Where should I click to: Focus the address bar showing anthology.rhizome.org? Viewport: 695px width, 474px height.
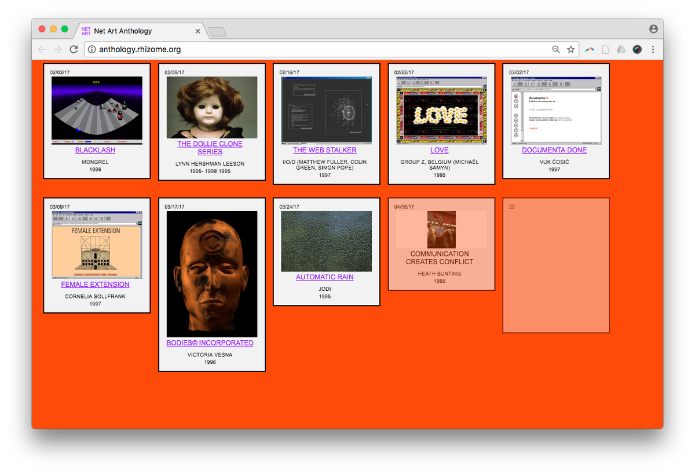(x=332, y=49)
